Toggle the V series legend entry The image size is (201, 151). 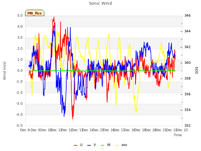(91, 145)
